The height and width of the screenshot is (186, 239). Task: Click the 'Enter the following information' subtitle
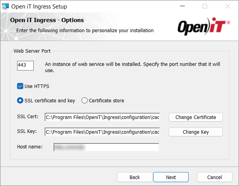tap(85, 31)
